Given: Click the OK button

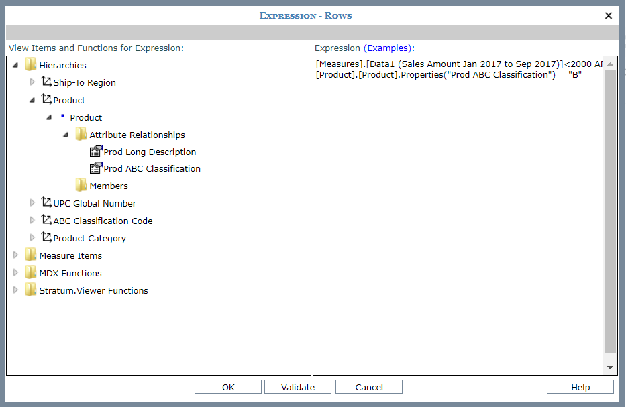Looking at the screenshot, I should click(228, 387).
